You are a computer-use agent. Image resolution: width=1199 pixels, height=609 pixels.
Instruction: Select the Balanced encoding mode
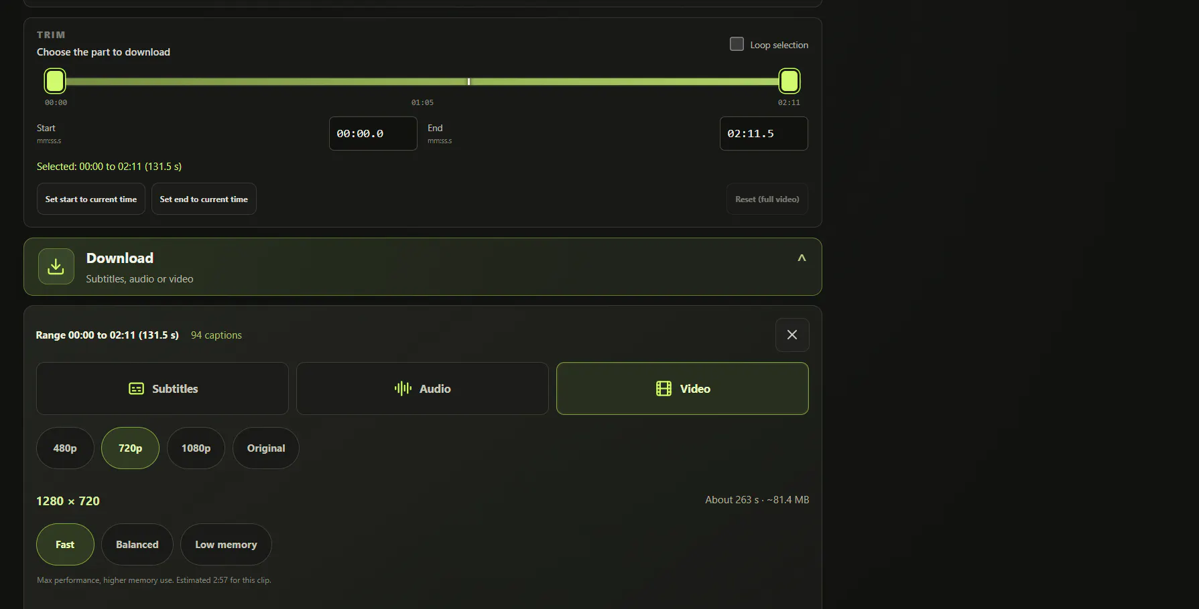coord(137,545)
